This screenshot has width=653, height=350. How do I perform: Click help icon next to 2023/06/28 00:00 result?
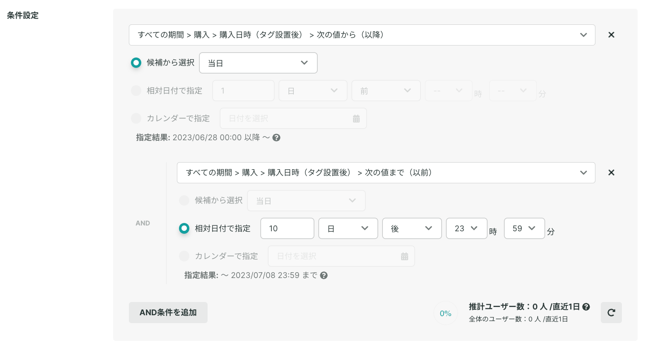(276, 138)
